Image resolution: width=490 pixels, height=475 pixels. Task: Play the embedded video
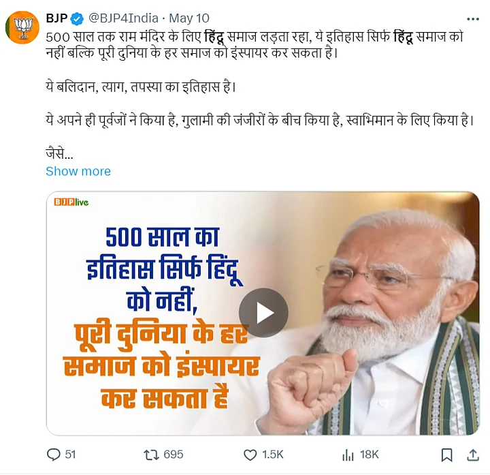tap(263, 313)
